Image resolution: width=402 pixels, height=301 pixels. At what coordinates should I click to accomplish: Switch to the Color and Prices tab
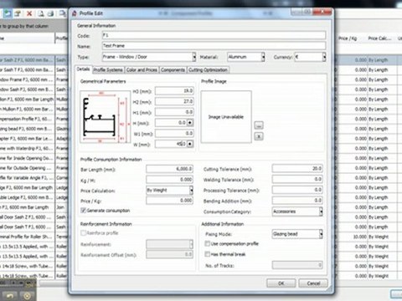coord(142,69)
